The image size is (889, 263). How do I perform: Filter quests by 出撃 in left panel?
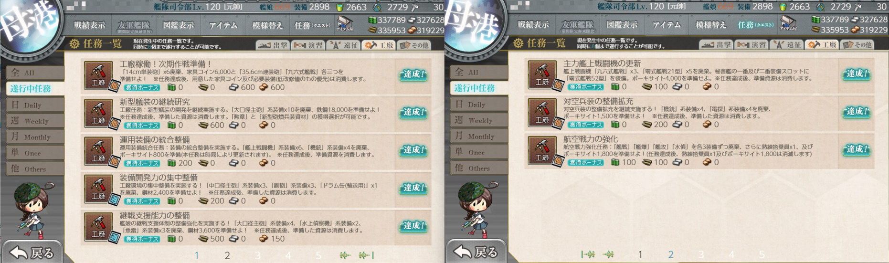[x=273, y=45]
